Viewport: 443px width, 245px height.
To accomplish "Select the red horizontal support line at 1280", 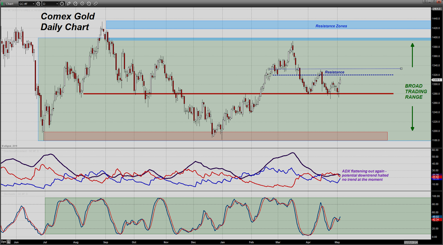I will pos(238,94).
